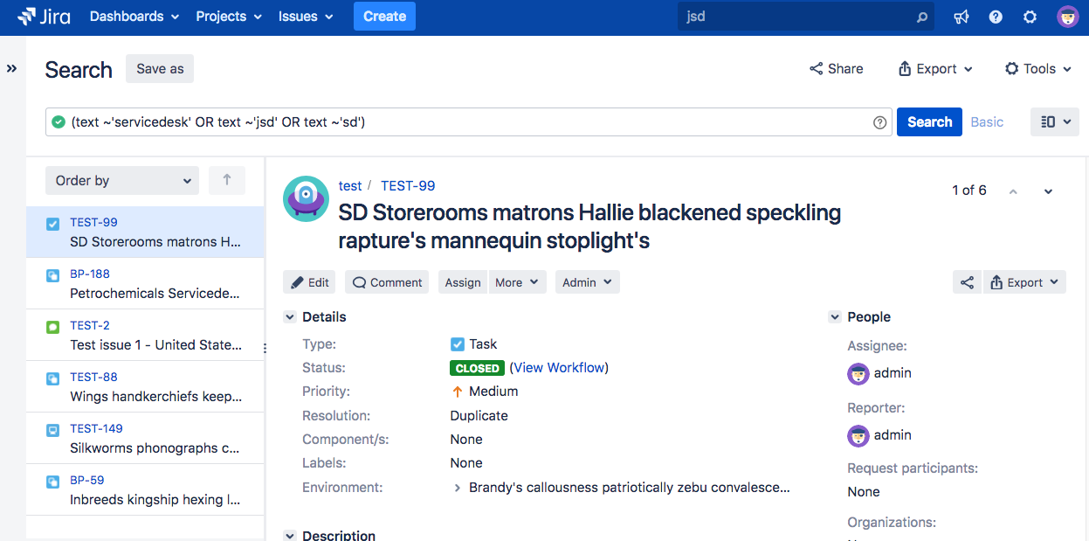The width and height of the screenshot is (1089, 541).
Task: Click the blue Search button
Action: pyautogui.click(x=929, y=122)
